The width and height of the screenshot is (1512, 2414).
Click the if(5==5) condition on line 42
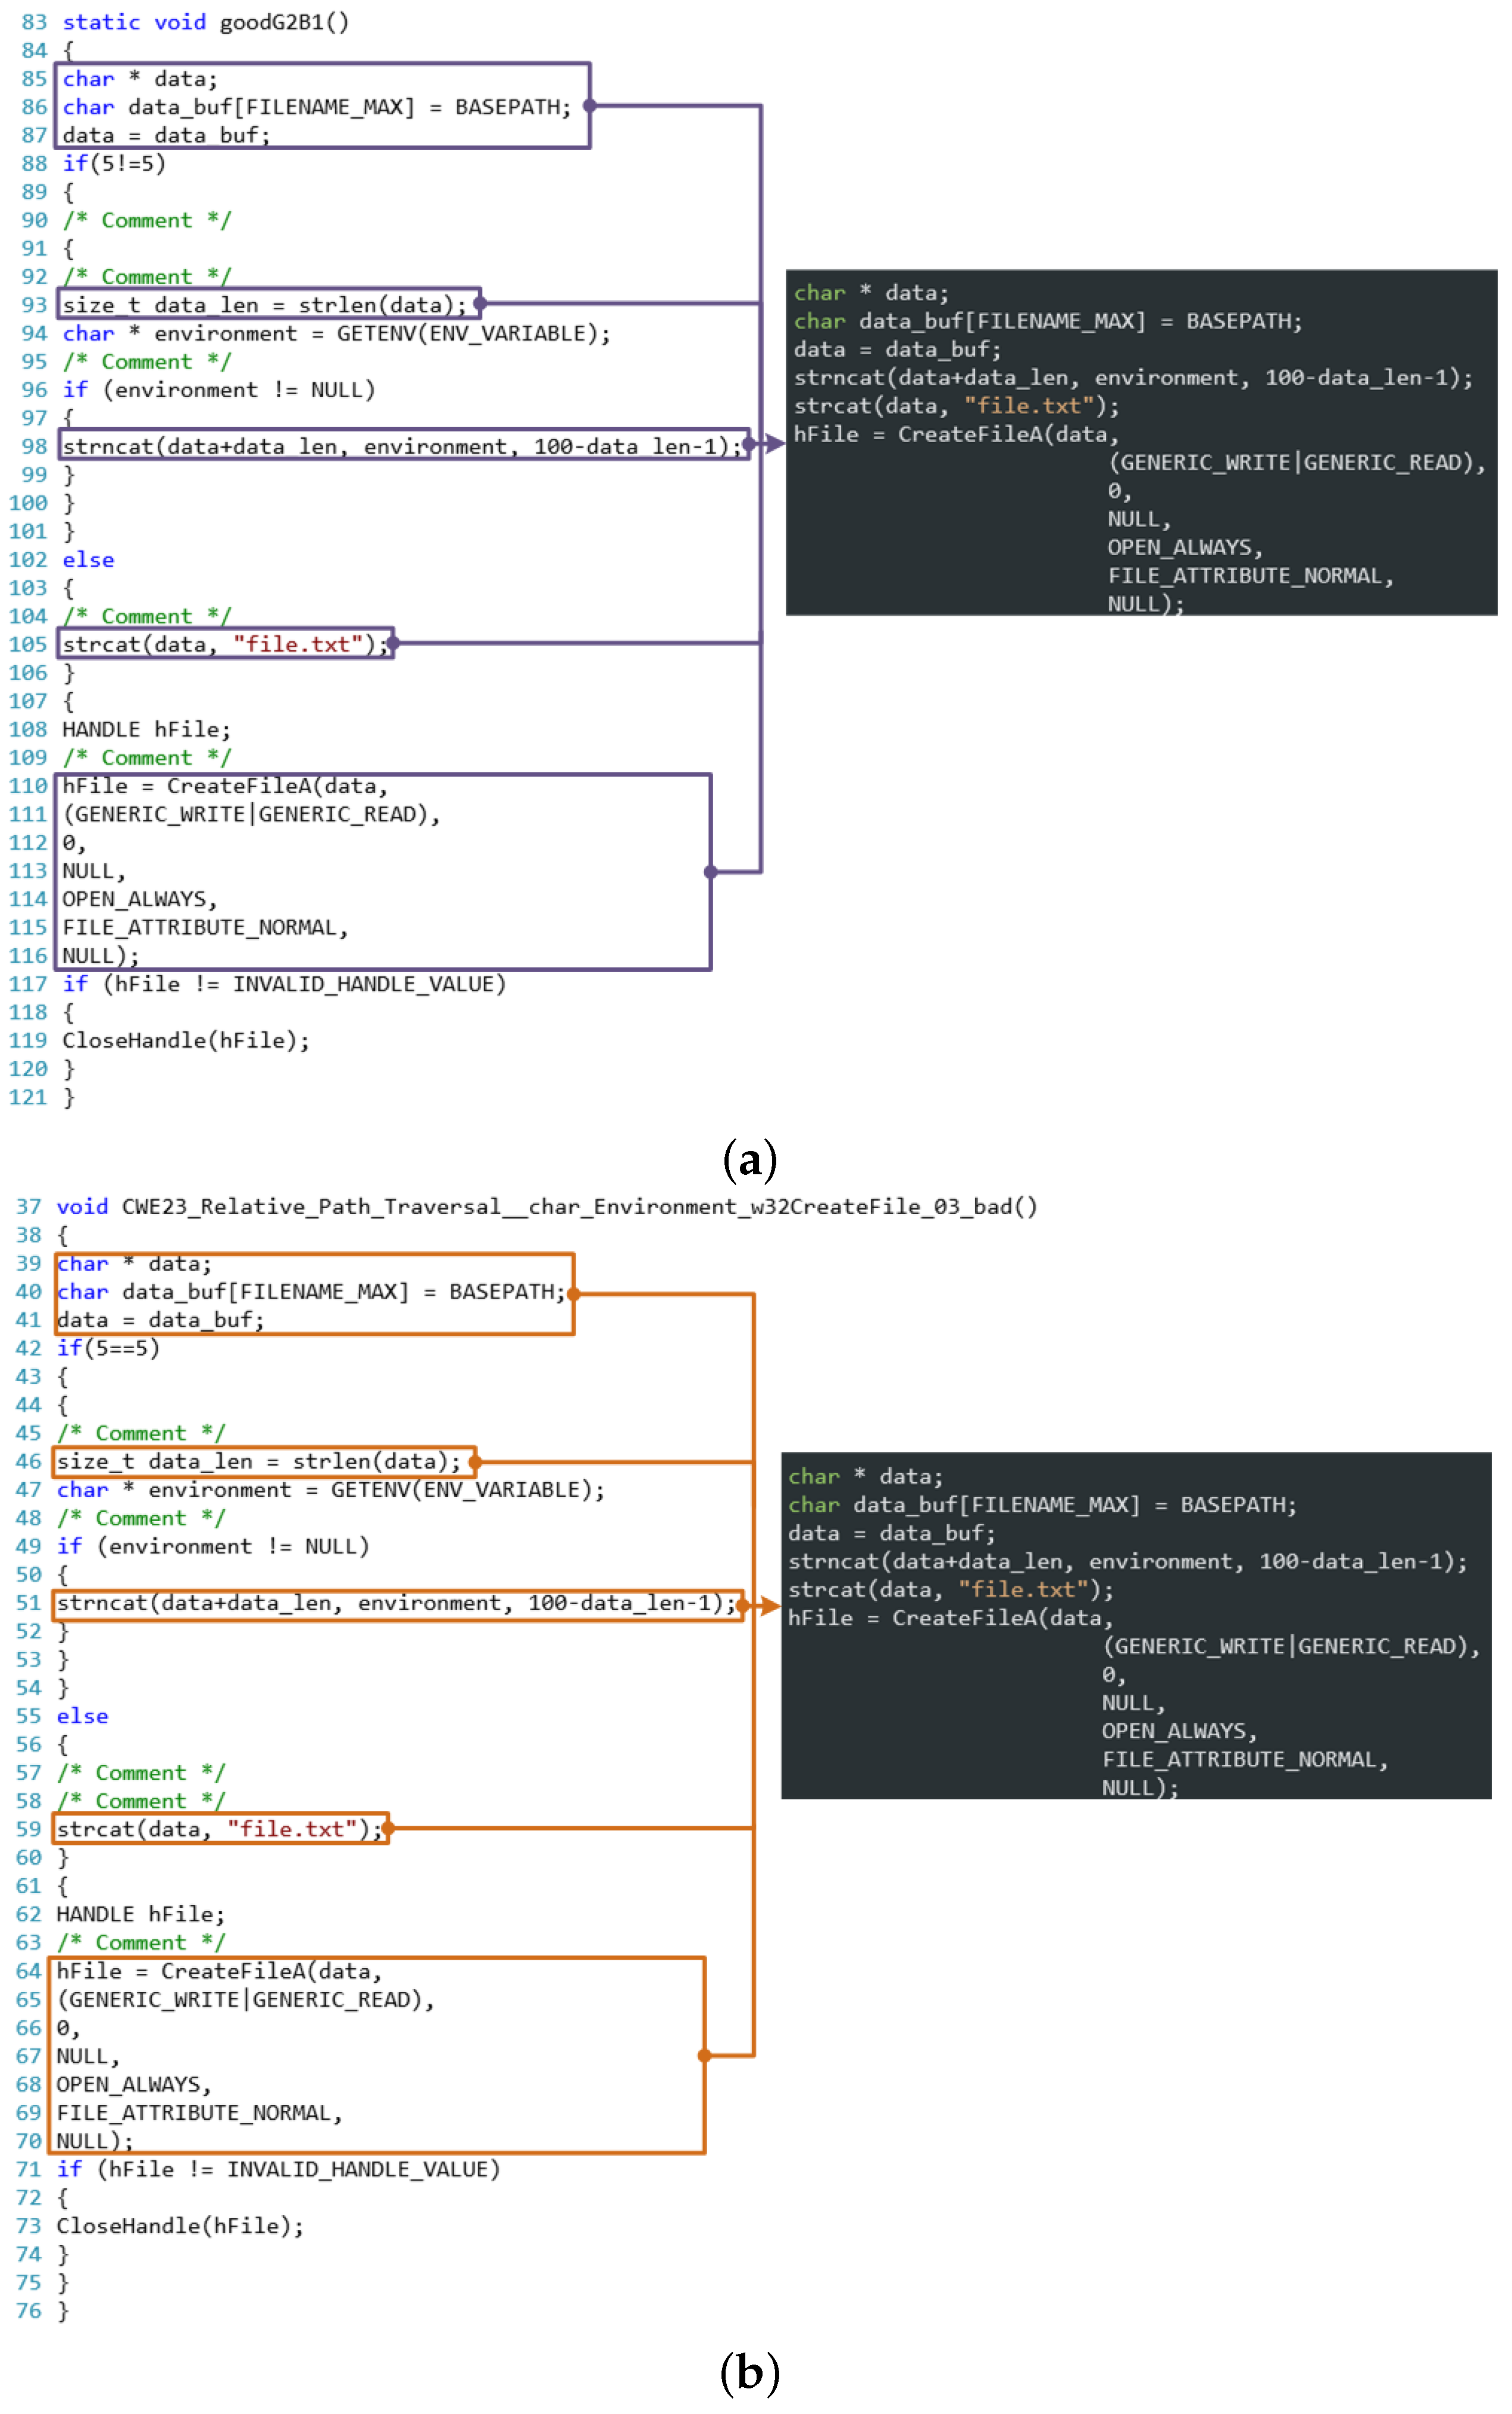(107, 1348)
